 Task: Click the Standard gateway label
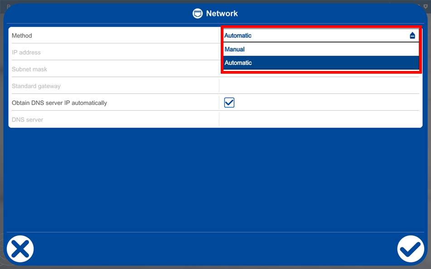click(36, 86)
